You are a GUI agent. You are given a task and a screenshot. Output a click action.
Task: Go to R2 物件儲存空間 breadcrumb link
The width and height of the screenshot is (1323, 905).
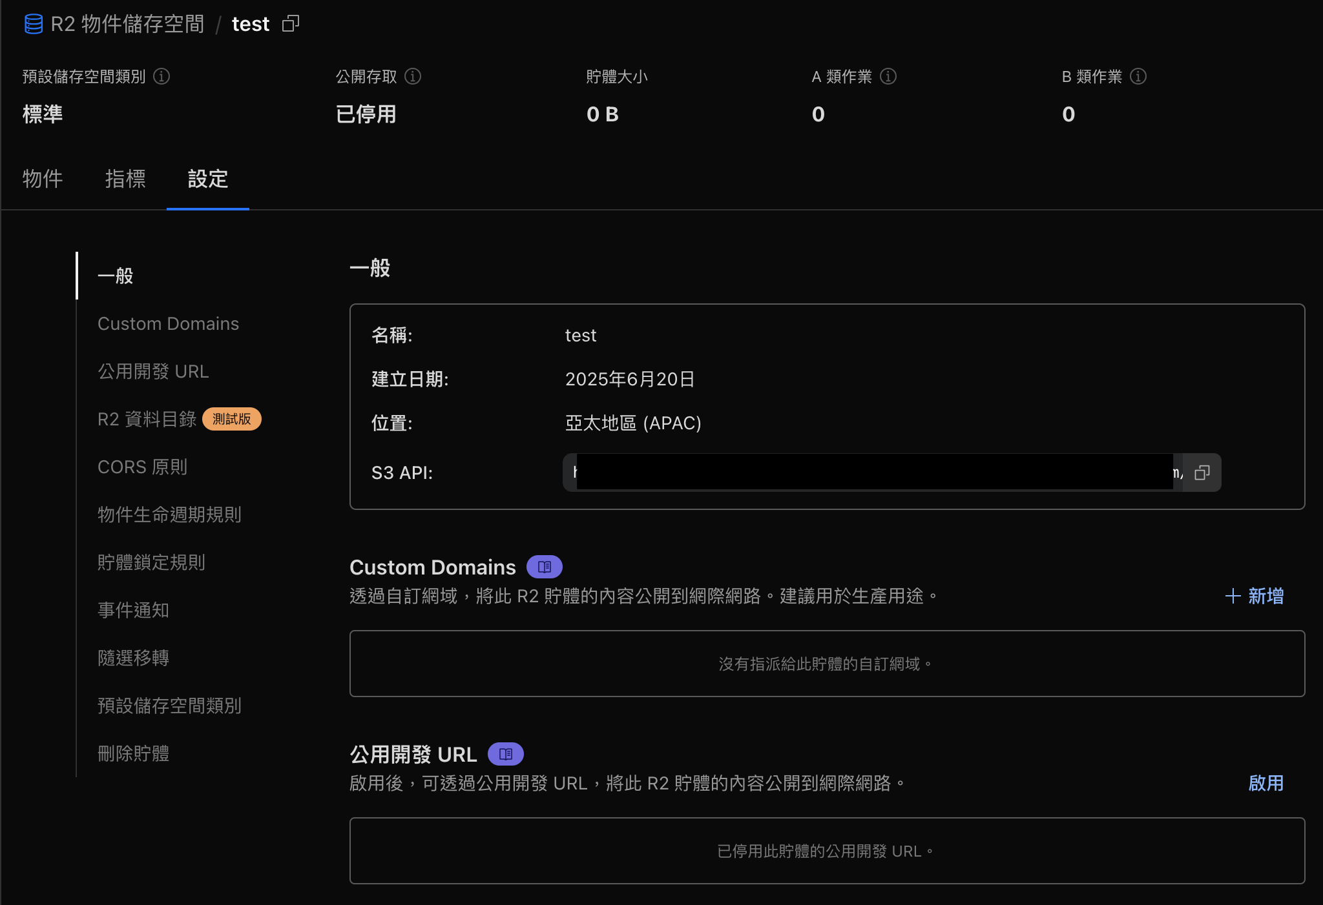click(x=127, y=24)
